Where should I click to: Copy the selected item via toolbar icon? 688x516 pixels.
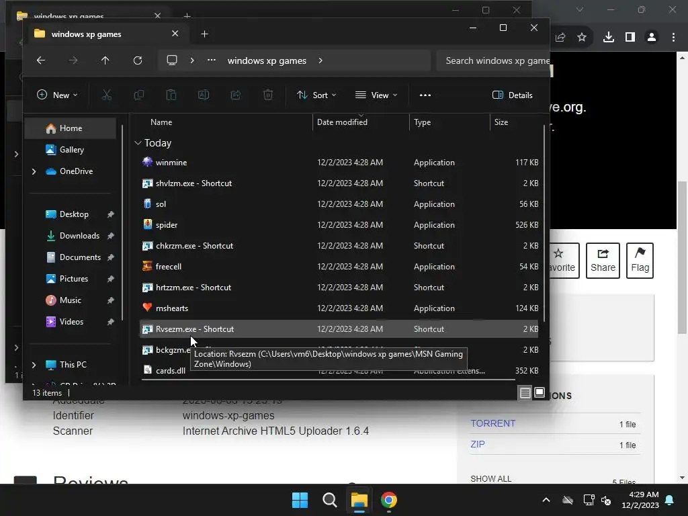pos(138,95)
